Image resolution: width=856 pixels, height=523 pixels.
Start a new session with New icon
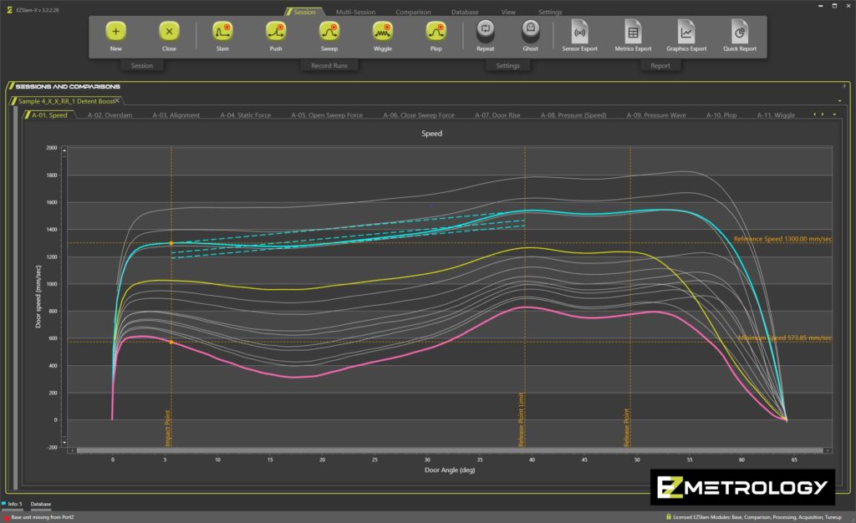point(115,32)
